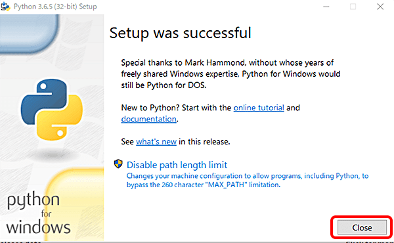This screenshot has height=243, width=394.
Task: Select Disable path length limit
Action: [x=177, y=165]
